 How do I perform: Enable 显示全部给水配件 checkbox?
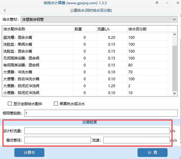[10, 104]
